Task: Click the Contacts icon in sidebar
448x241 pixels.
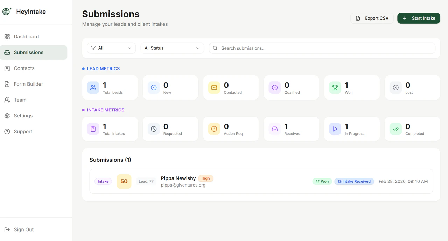Action: pyautogui.click(x=7, y=68)
